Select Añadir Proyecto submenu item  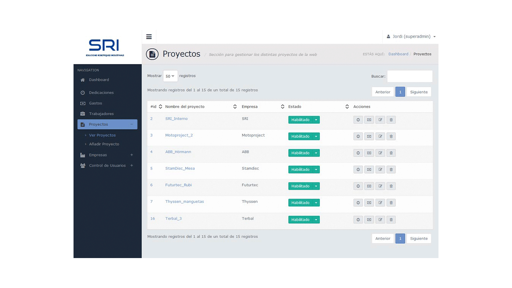pyautogui.click(x=104, y=144)
